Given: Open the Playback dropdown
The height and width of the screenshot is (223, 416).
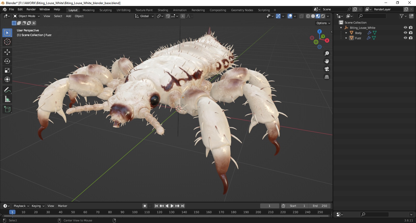Looking at the screenshot, I should 21,206.
